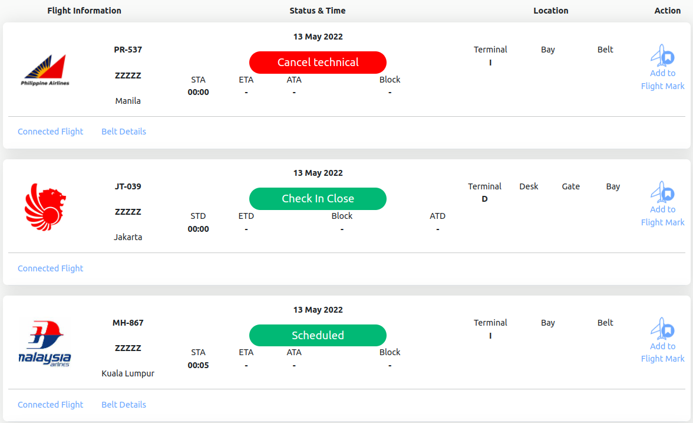Add PR-537 to Flight Mark
This screenshot has height=423, width=693.
point(662,80)
